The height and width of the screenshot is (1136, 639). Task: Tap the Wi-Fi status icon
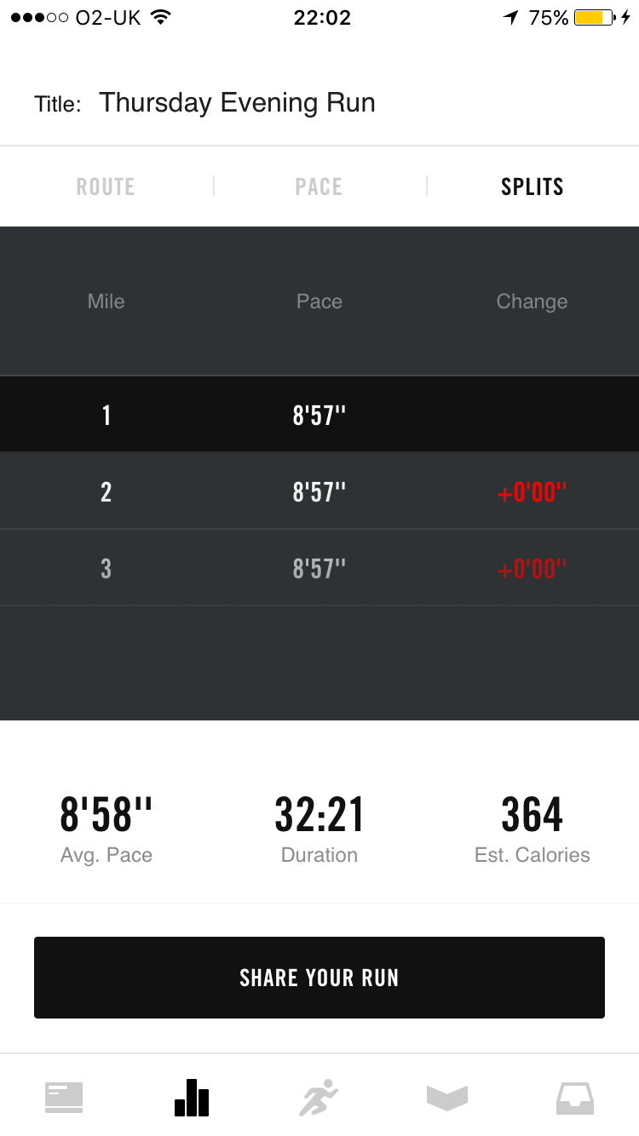point(159,18)
